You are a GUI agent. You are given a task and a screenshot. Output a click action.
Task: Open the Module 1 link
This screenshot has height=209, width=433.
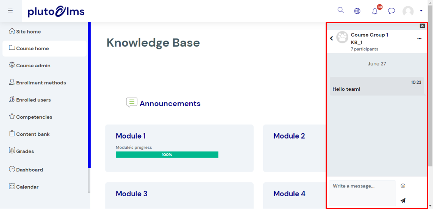tap(131, 136)
